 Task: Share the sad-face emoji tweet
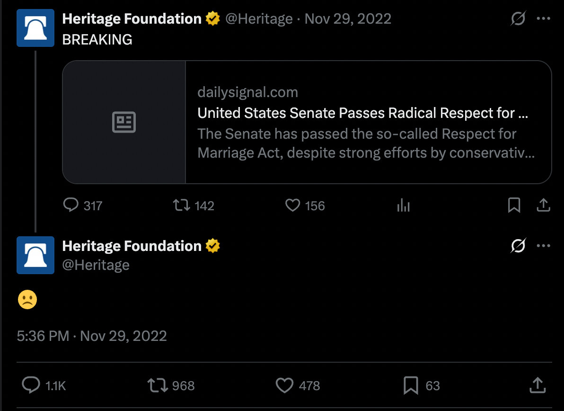538,385
